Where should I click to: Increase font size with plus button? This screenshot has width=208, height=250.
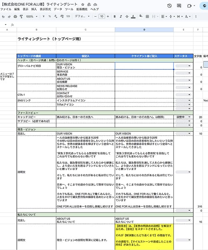108,16
